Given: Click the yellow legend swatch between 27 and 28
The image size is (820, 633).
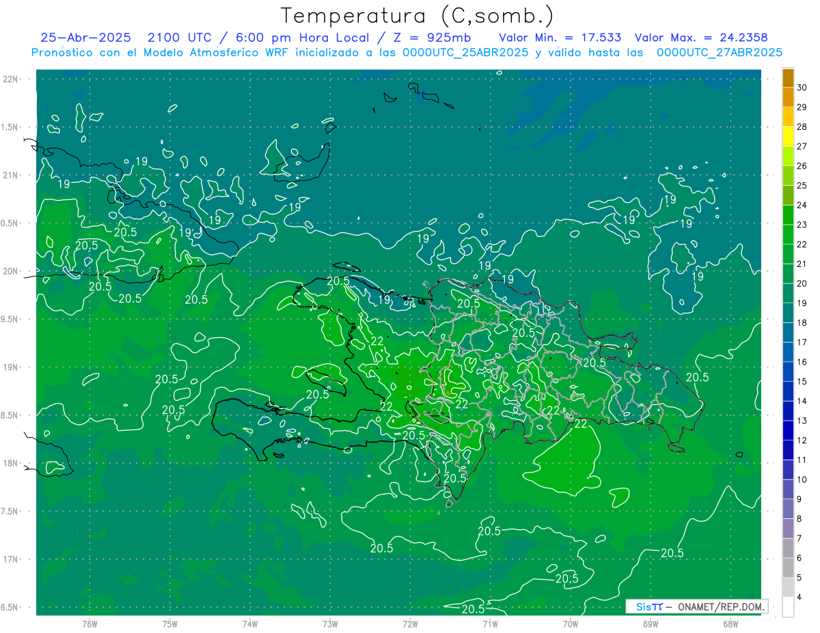Looking at the screenshot, I should coord(788,137).
